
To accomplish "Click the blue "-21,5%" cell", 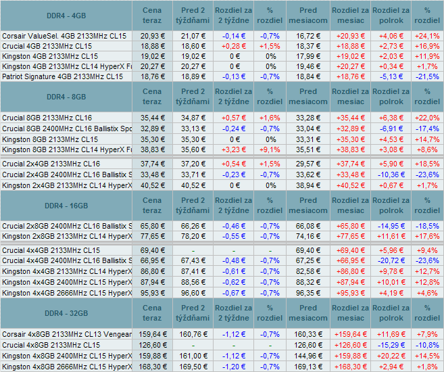I will point(427,77).
